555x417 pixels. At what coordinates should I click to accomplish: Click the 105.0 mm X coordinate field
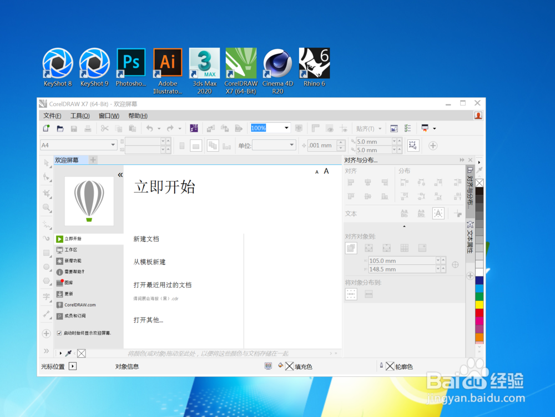[401, 260]
